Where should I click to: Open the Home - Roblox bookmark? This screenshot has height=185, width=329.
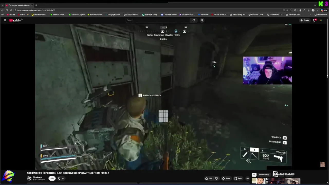pos(169,15)
